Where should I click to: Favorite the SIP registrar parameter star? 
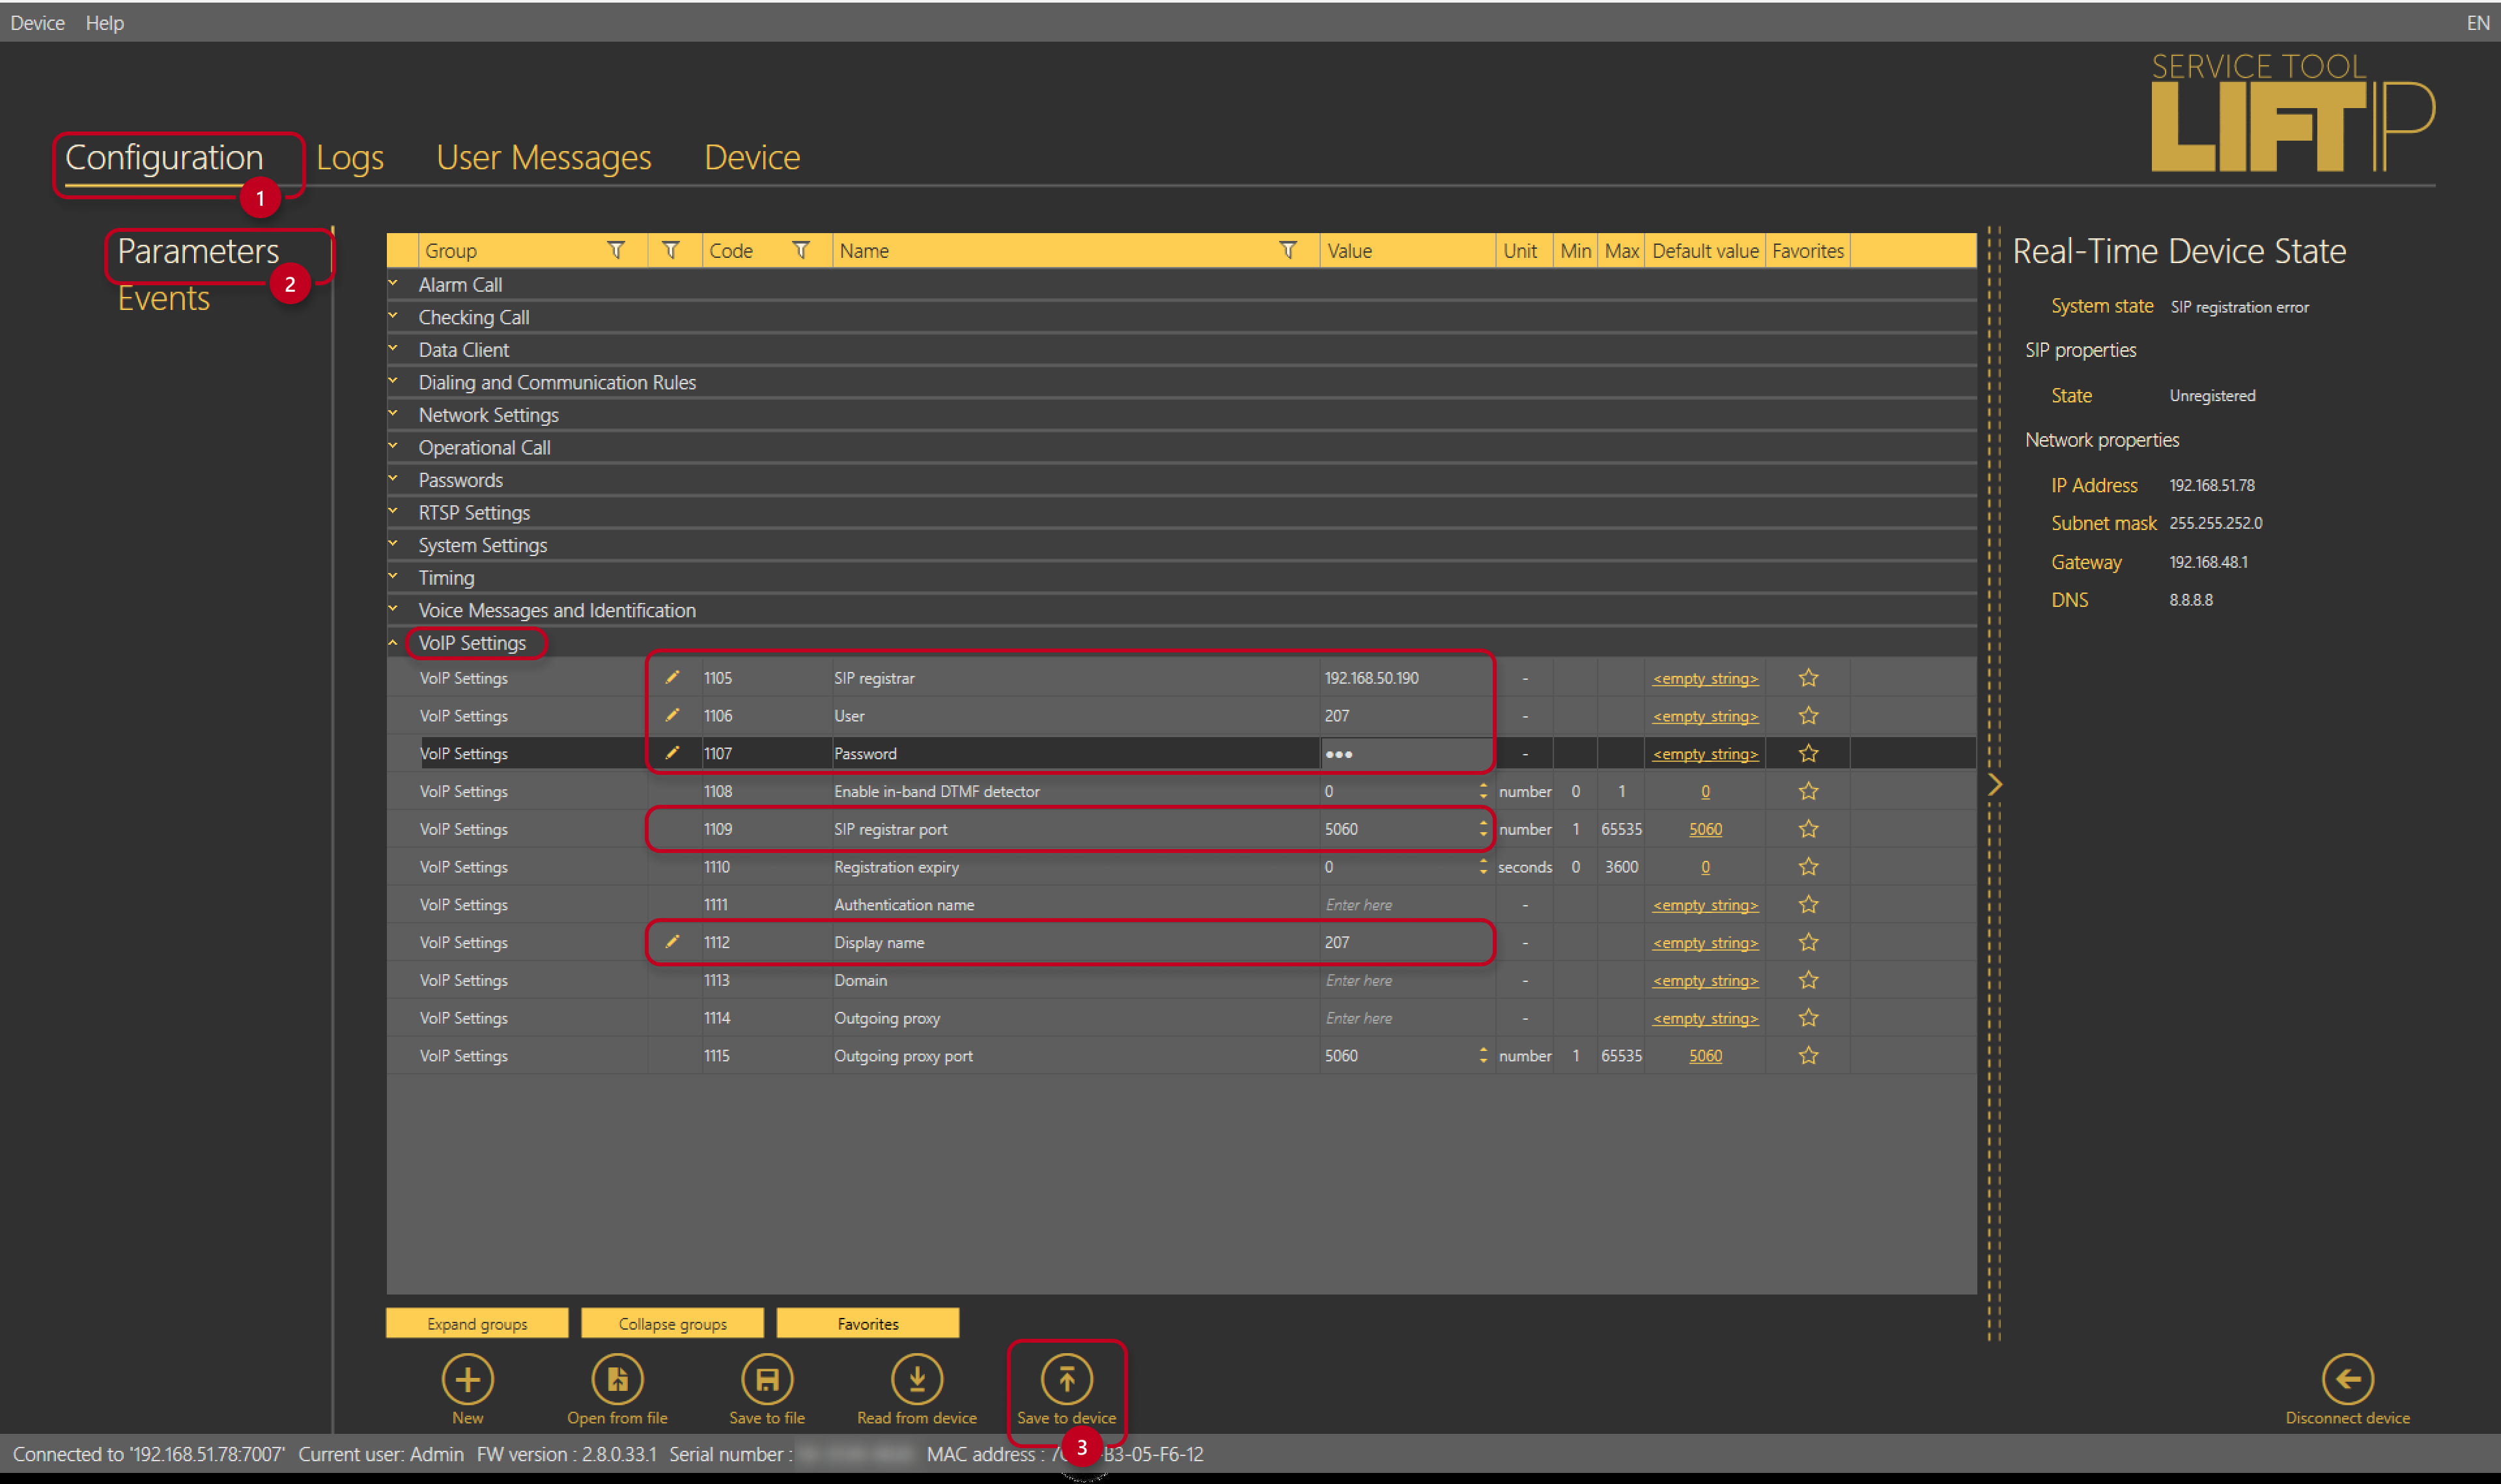(1808, 678)
